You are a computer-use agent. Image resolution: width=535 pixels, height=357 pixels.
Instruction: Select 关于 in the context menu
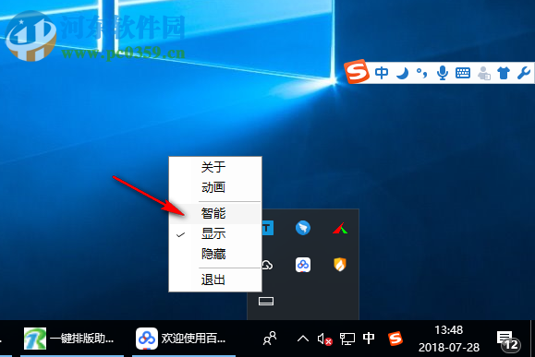pos(215,167)
